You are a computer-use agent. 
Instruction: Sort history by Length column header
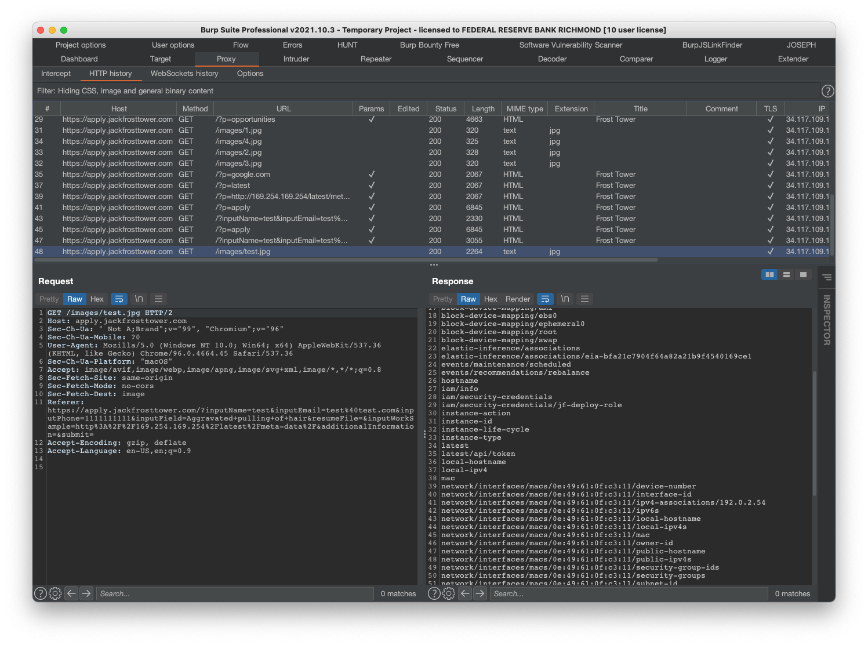(x=483, y=108)
